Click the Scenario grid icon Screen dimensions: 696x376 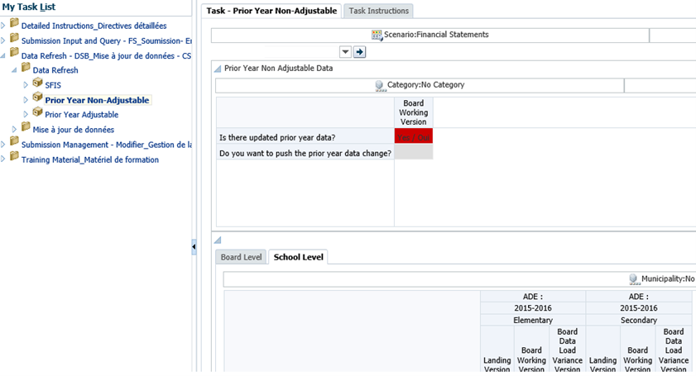(377, 35)
